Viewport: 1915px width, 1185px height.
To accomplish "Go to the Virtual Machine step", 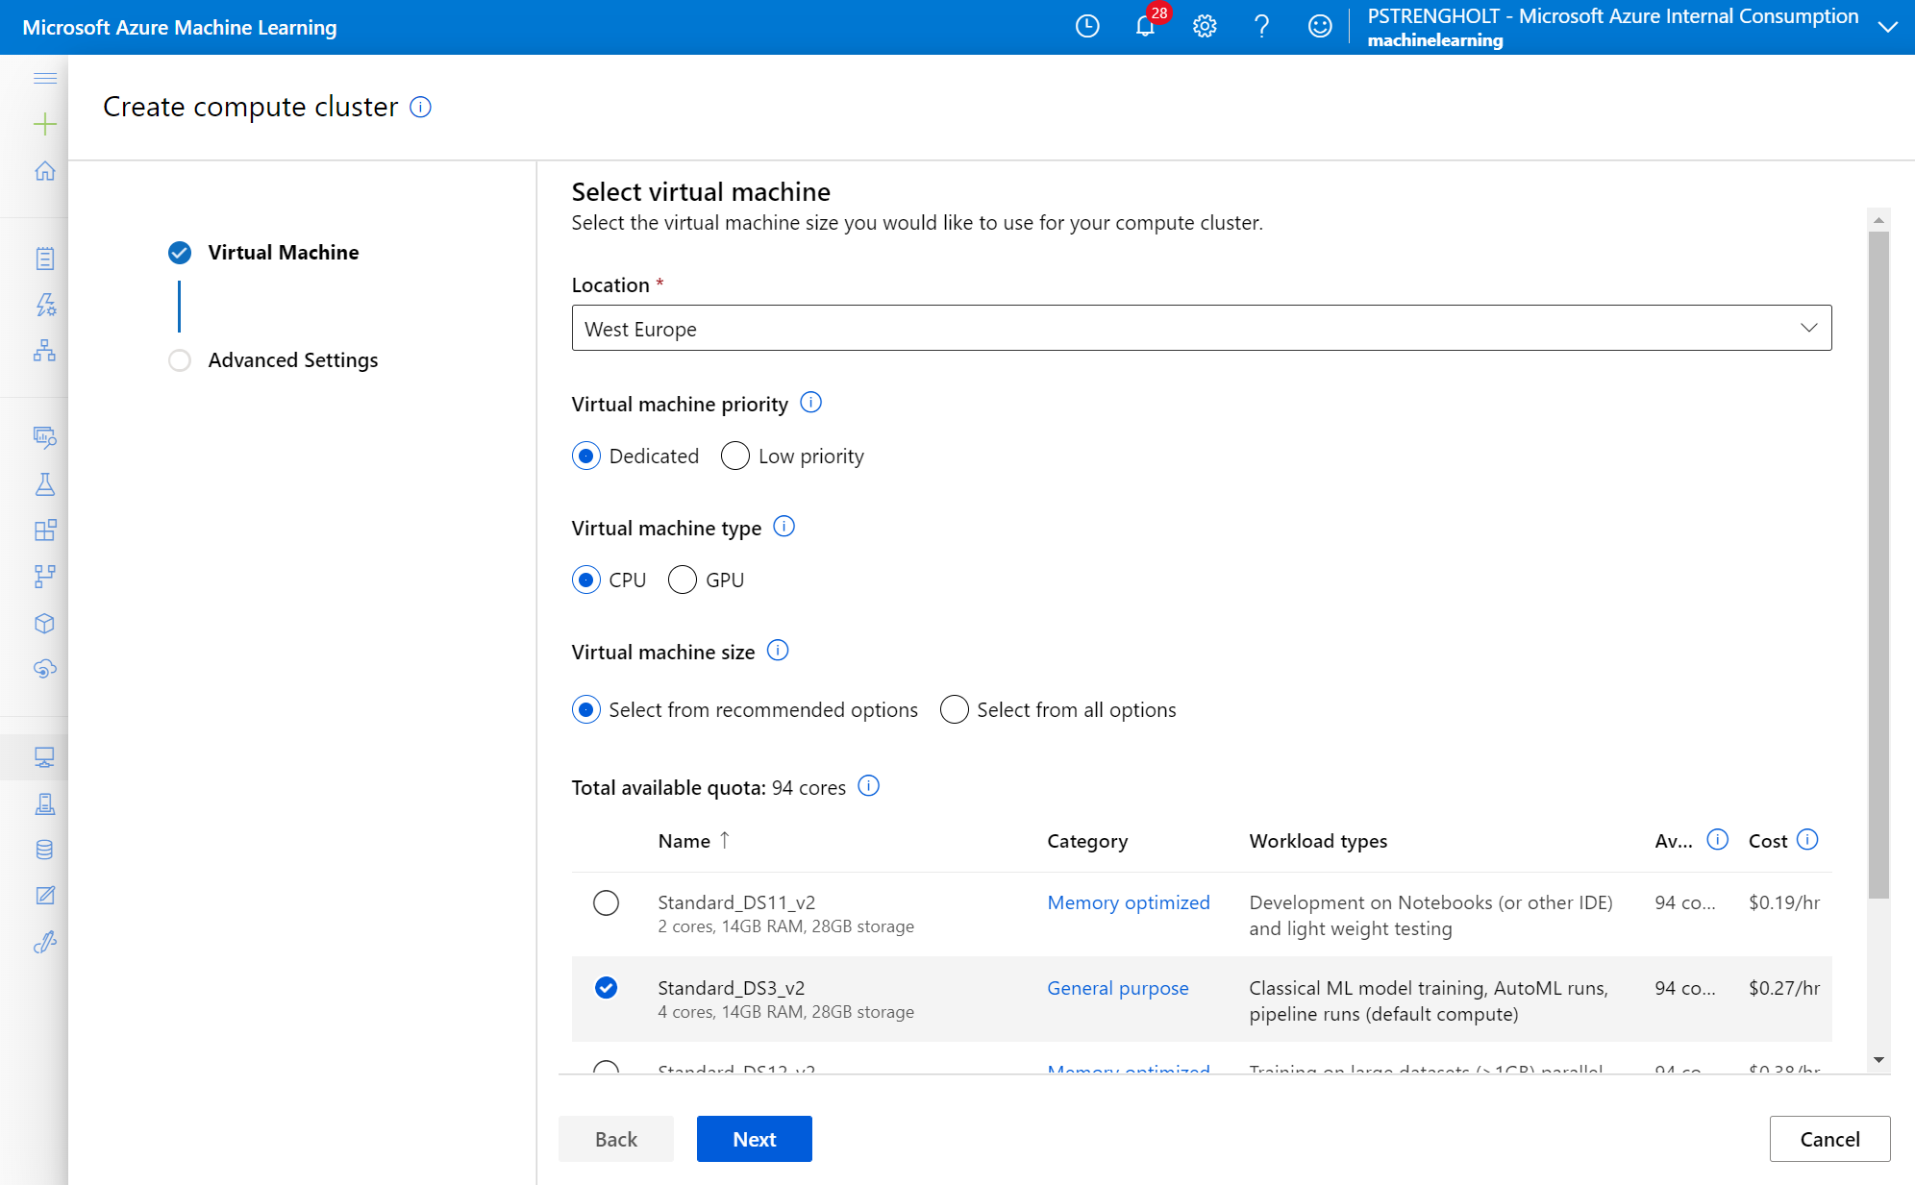I will 283,253.
